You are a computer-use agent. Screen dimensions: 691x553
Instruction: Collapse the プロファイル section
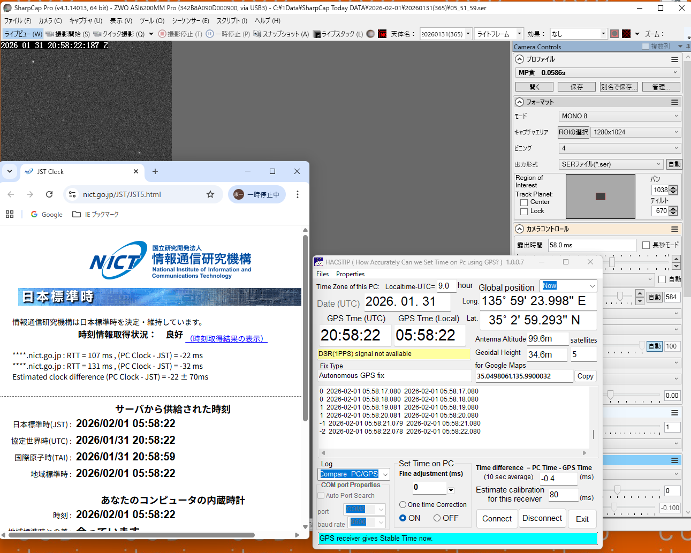pos(519,59)
